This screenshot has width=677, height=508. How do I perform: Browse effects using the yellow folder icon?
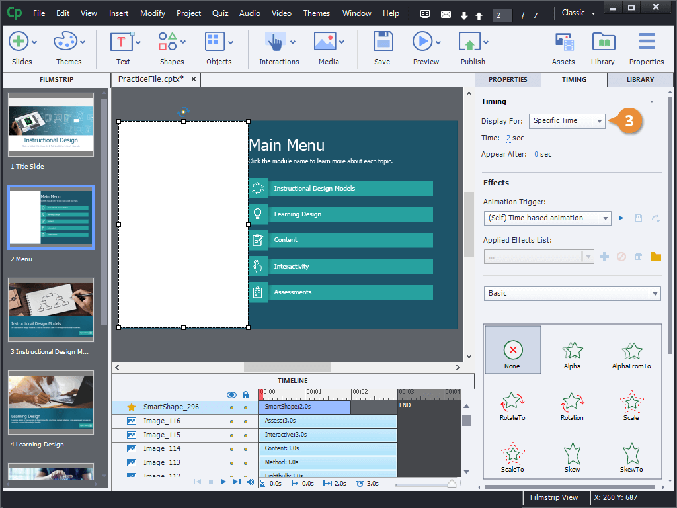point(655,257)
